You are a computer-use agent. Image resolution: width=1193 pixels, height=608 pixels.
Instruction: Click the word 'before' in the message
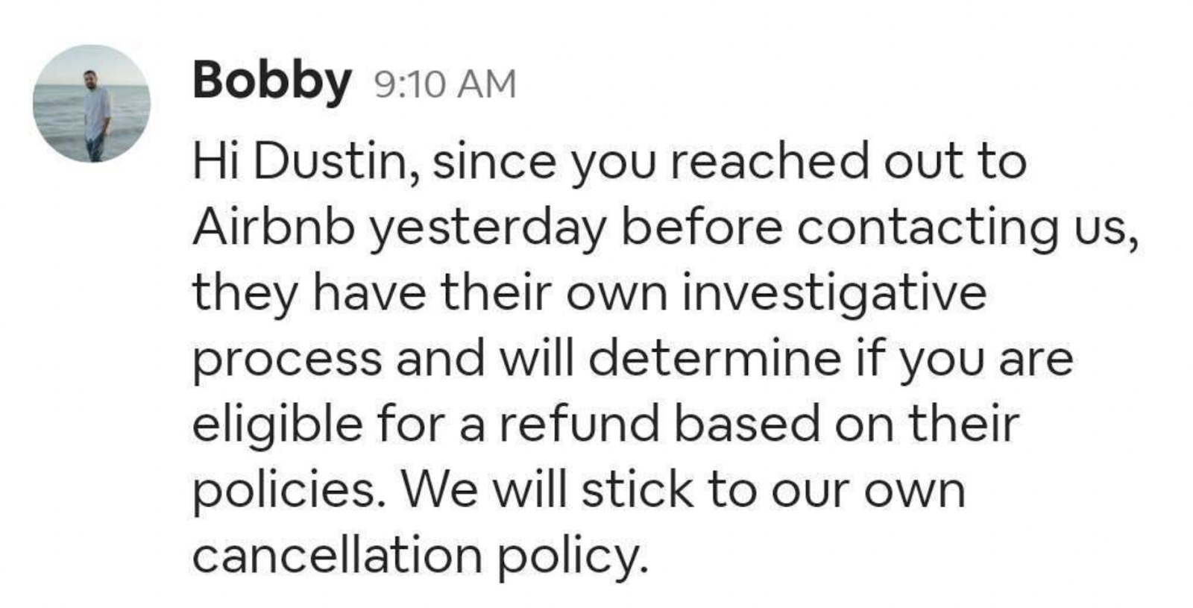click(x=702, y=226)
